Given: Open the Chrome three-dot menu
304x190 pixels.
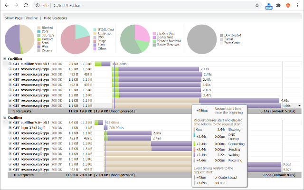Looking at the screenshot, I should pyautogui.click(x=298, y=6).
